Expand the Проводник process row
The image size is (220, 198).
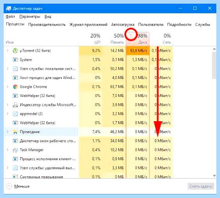[x=8, y=132]
